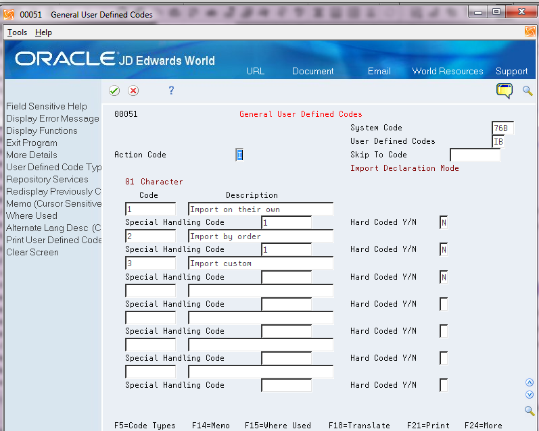Click Special Handling Code field under code 1
Viewport: 539px width, 431px height.
(286, 222)
